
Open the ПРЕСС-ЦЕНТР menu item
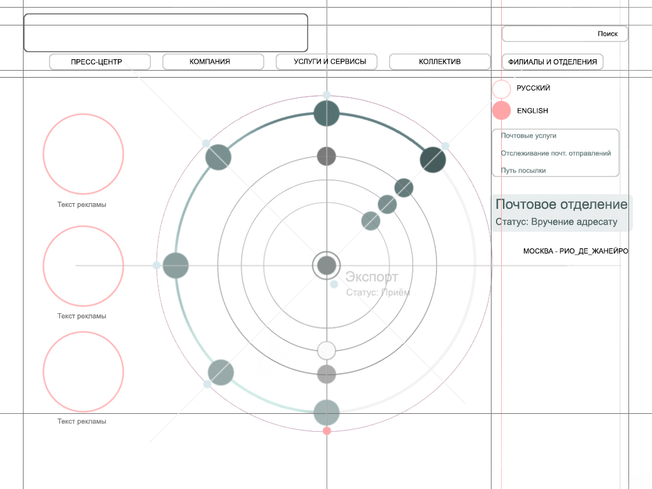[x=100, y=62]
